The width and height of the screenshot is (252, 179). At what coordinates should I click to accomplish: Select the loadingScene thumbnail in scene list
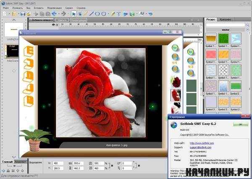[x=14, y=30]
